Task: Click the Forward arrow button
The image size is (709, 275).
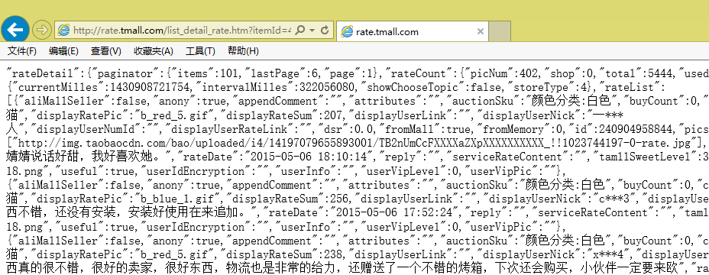Action: pos(41,30)
